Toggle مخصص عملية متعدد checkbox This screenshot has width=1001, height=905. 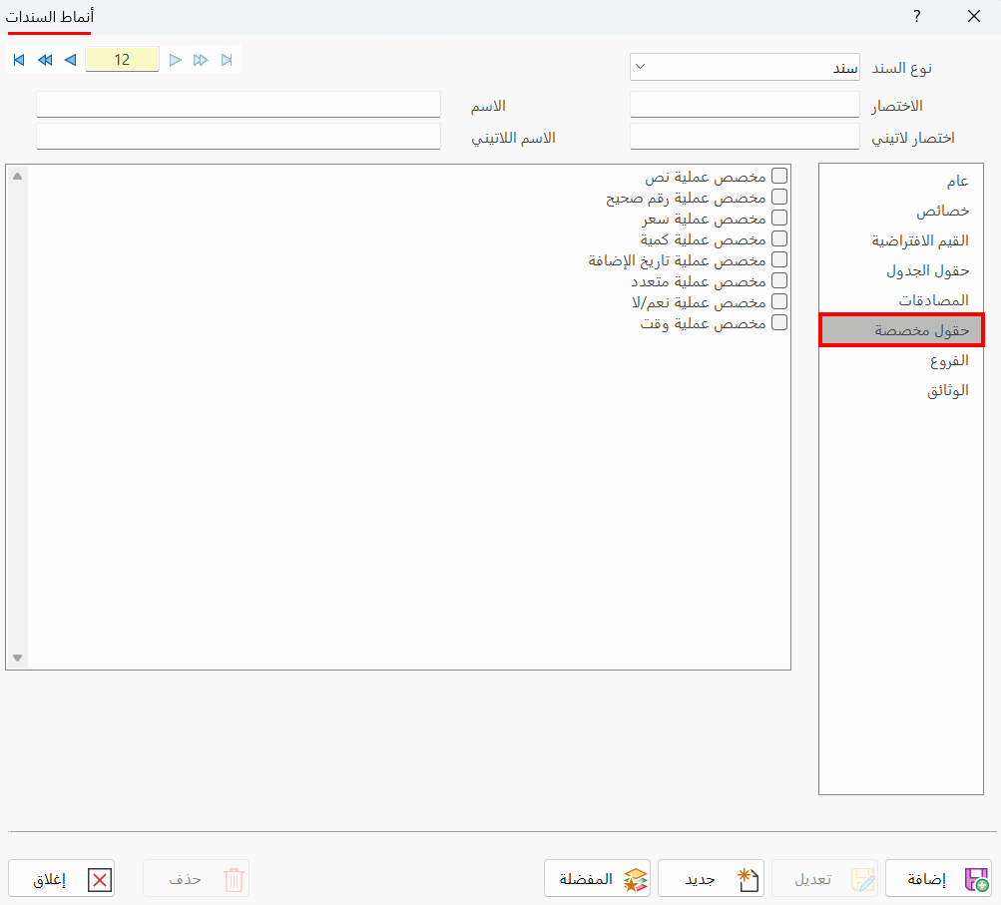(778, 280)
